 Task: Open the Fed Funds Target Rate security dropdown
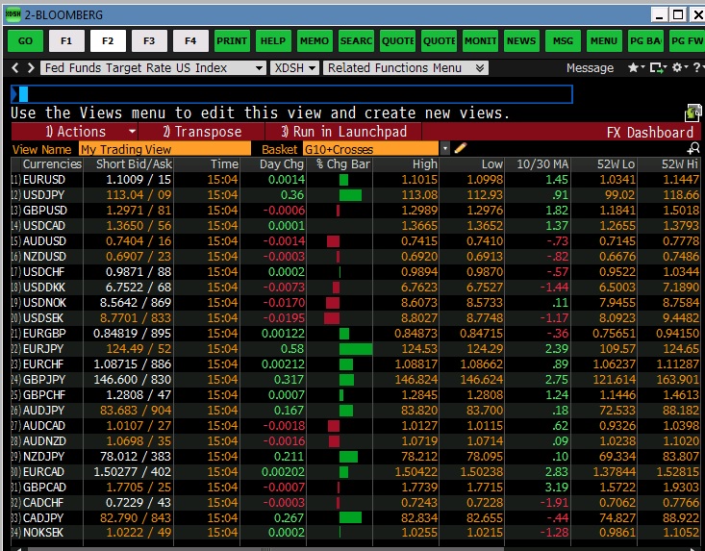click(153, 68)
